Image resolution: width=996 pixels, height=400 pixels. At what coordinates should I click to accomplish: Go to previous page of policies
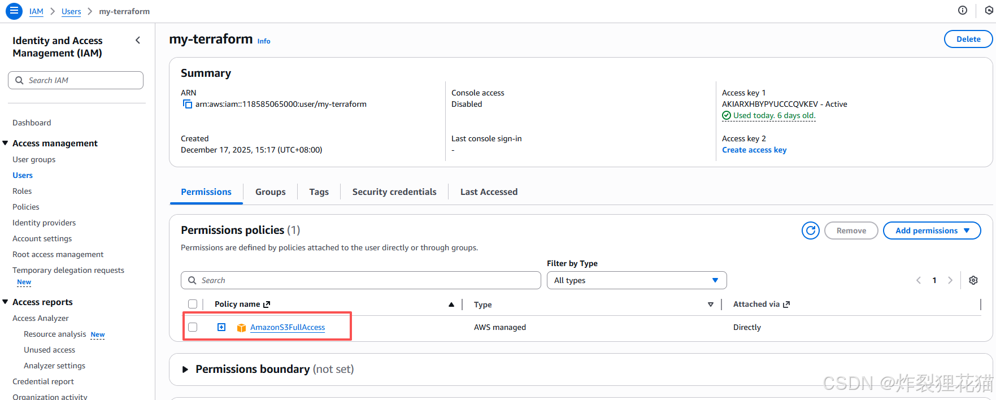919,280
